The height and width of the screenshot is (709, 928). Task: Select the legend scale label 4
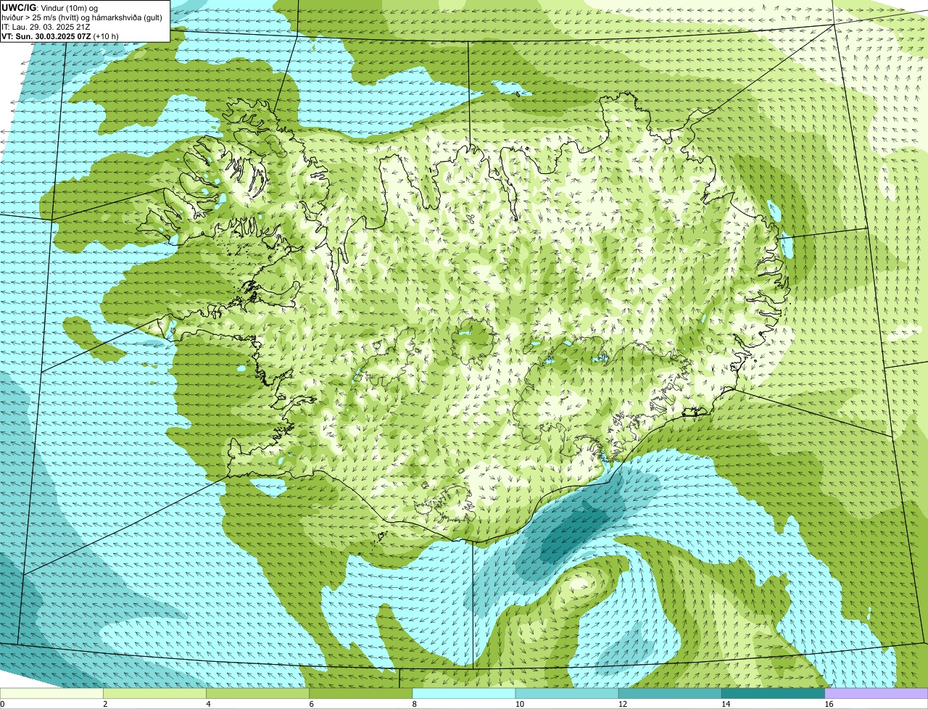tap(208, 704)
